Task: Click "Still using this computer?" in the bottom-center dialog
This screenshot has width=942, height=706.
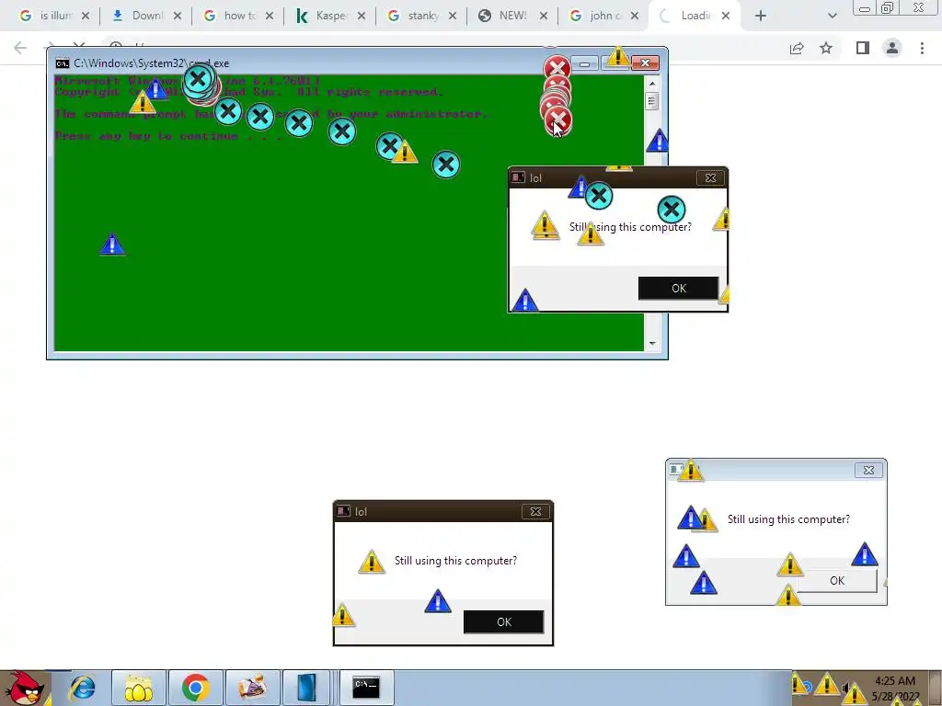Action: 455,561
